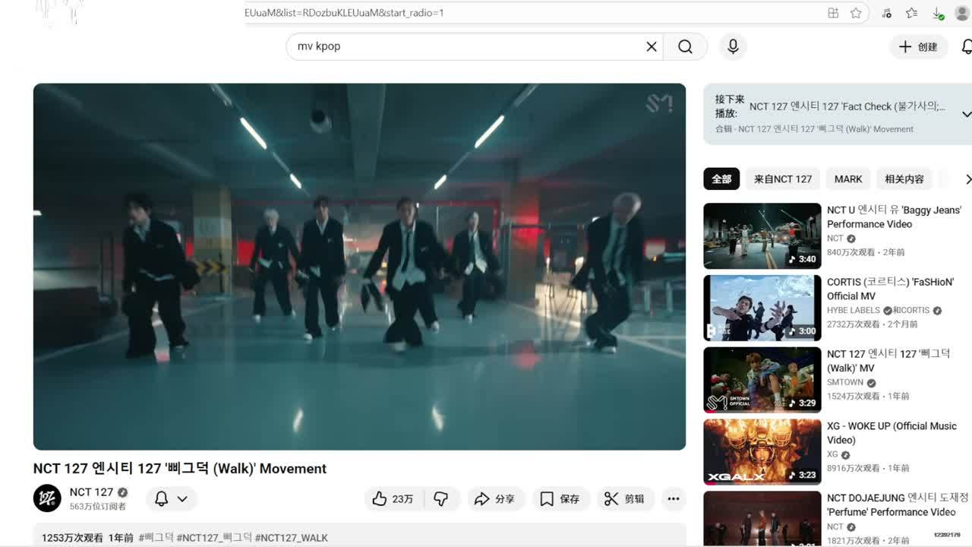Click the 创建 create button
Image resolution: width=972 pixels, height=547 pixels.
pyautogui.click(x=919, y=46)
